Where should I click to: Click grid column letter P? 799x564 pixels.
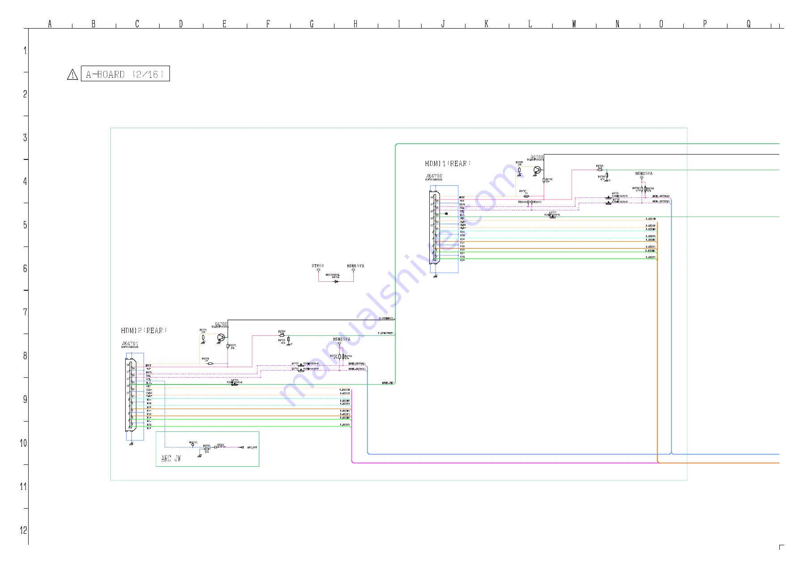point(705,24)
